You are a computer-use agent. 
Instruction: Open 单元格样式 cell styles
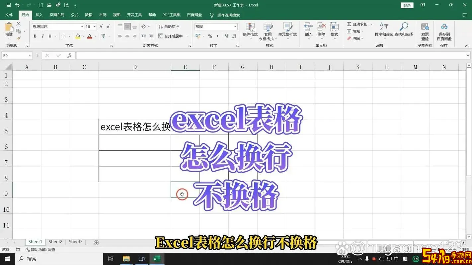pos(287,31)
